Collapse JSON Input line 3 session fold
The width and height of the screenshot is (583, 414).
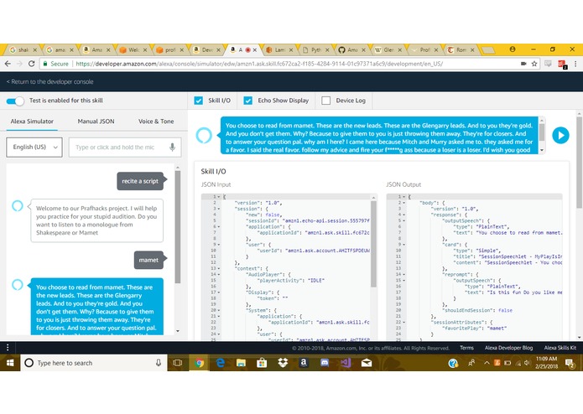click(x=219, y=209)
